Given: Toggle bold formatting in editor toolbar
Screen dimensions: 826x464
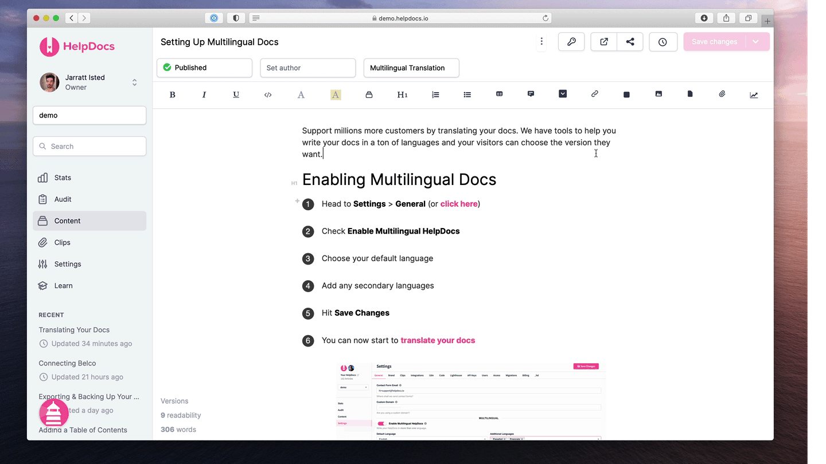Looking at the screenshot, I should pyautogui.click(x=172, y=95).
